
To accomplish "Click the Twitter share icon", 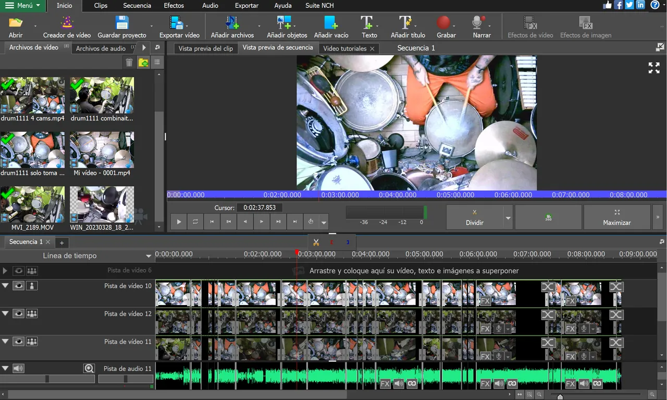I will point(629,5).
